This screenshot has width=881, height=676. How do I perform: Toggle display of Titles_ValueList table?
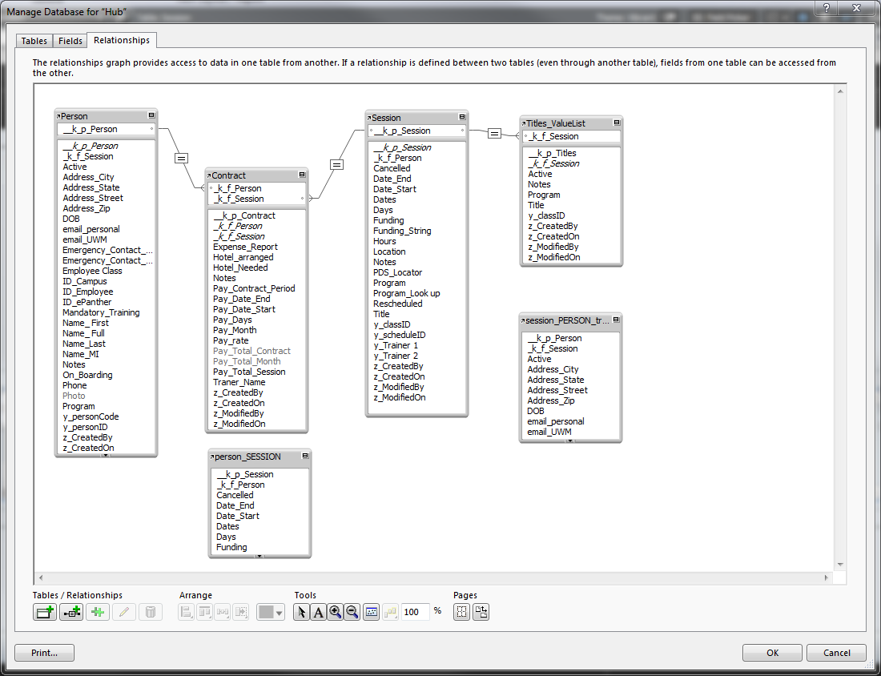click(x=617, y=123)
